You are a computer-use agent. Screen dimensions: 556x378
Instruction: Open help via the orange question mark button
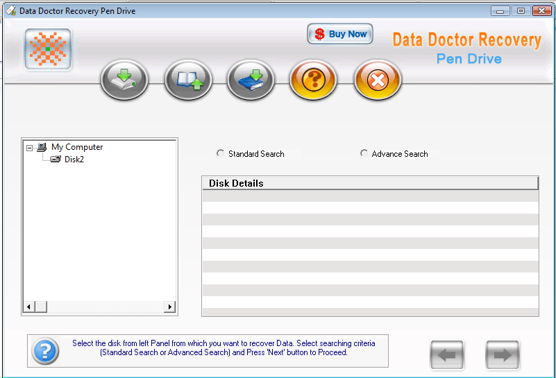pos(313,80)
